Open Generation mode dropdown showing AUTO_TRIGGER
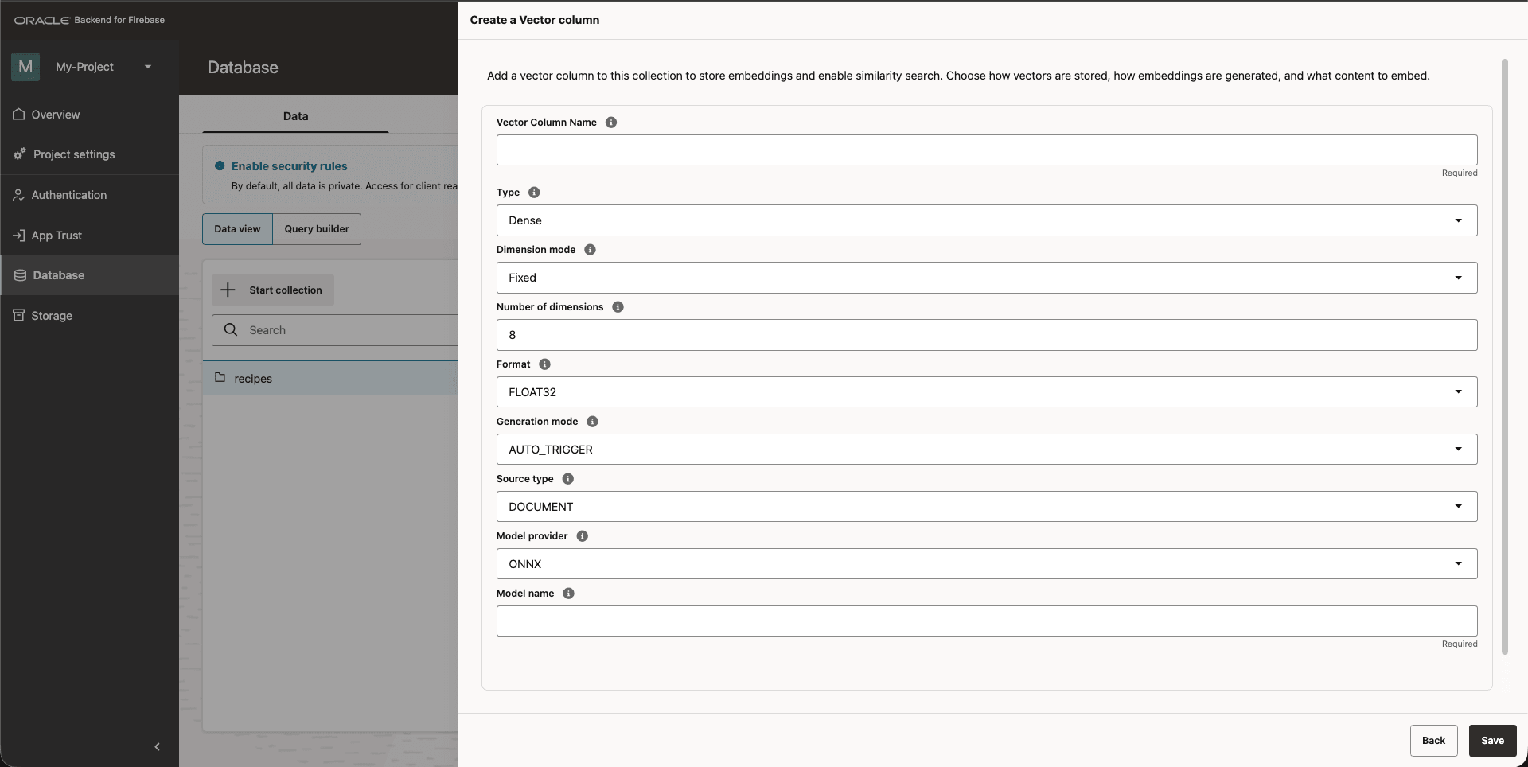This screenshot has height=767, width=1528. (987, 450)
